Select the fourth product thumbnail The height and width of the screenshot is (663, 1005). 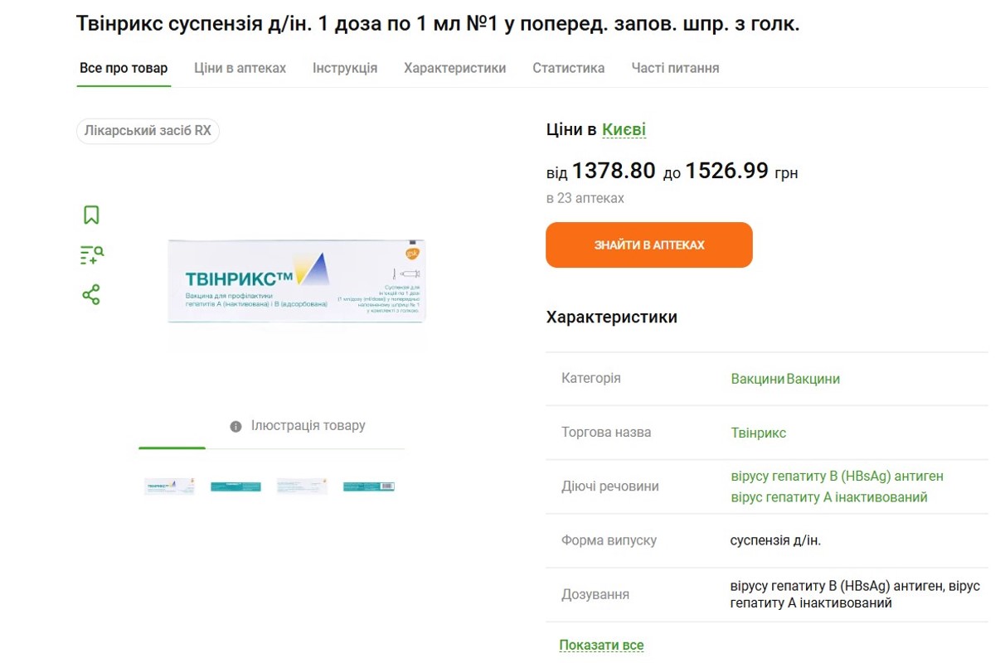[x=369, y=486]
